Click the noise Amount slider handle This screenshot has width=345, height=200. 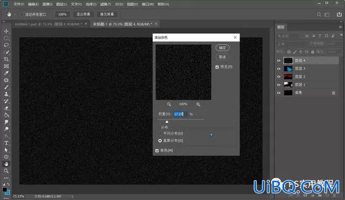pos(167,122)
